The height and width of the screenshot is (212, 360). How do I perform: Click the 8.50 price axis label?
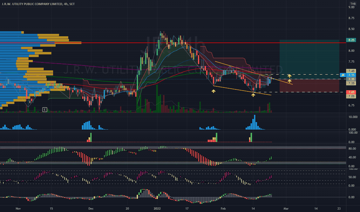351,29
